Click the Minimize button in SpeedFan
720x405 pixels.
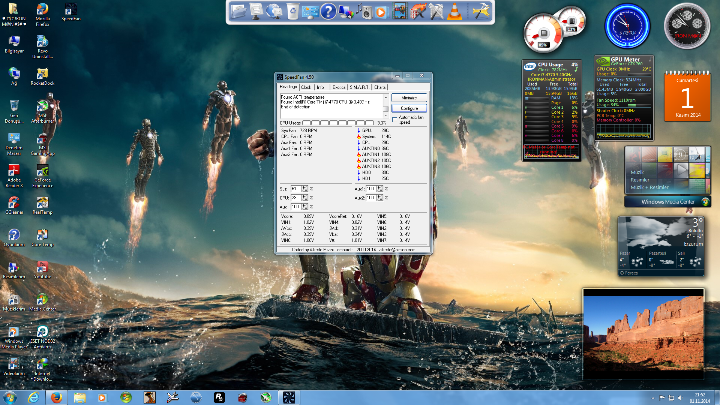click(409, 98)
